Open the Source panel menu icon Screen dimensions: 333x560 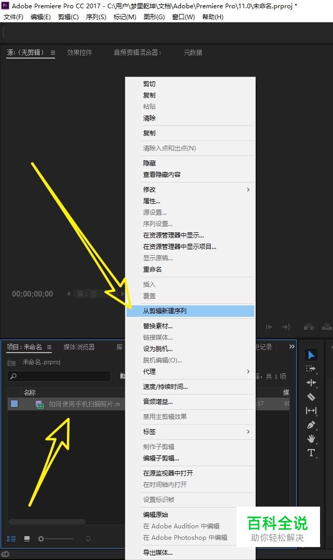[53, 53]
